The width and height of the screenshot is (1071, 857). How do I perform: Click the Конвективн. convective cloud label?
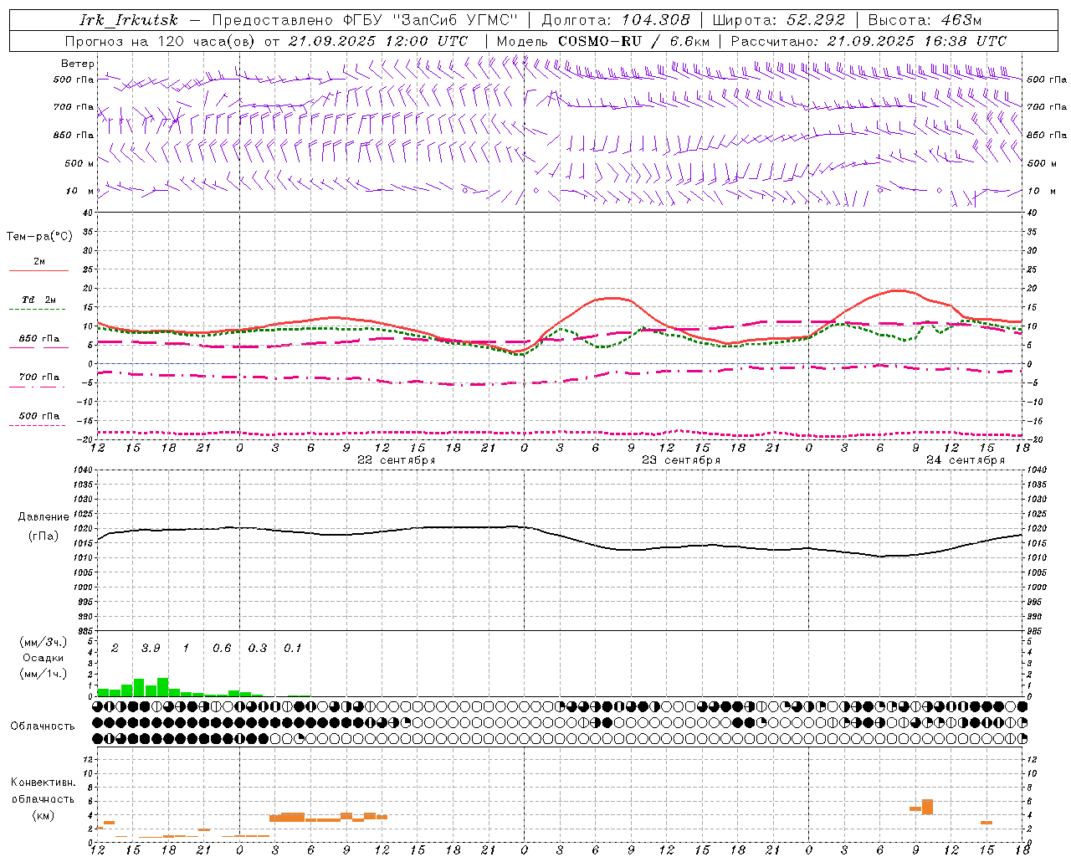pos(43,783)
